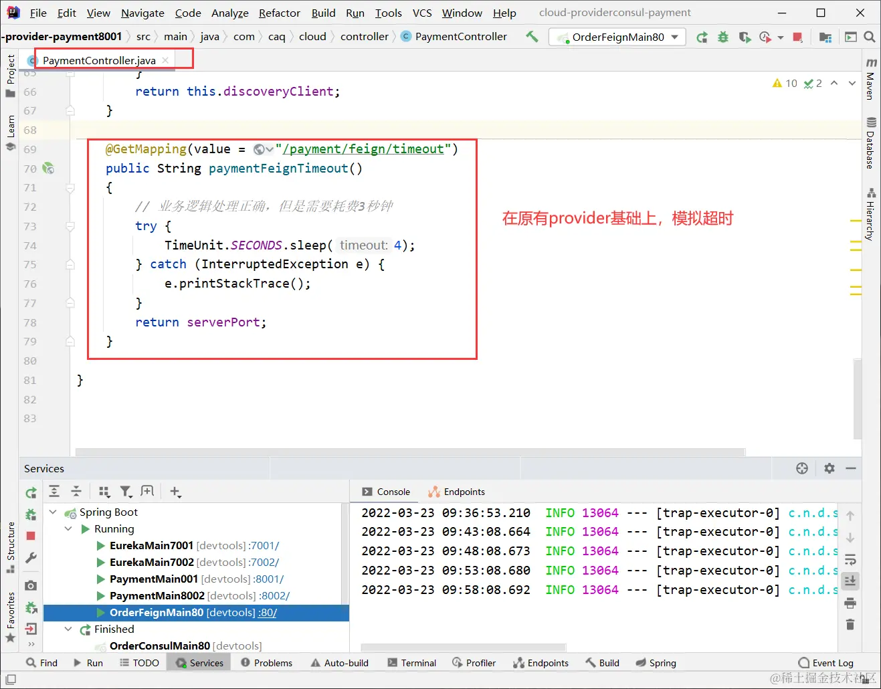
Task: Toggle Maven tool window stripe
Action: [x=871, y=79]
